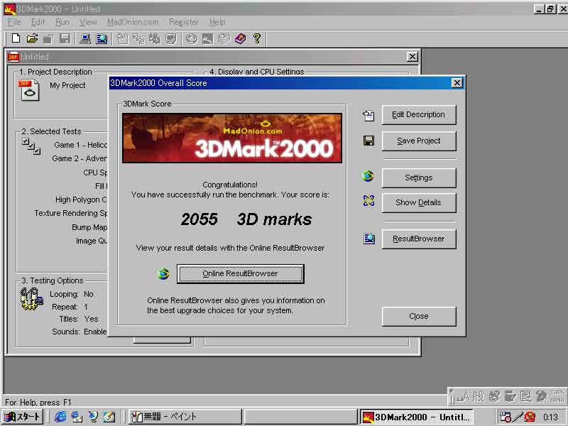Open the MadOnion.com menu
568x426 pixels.
tap(133, 22)
